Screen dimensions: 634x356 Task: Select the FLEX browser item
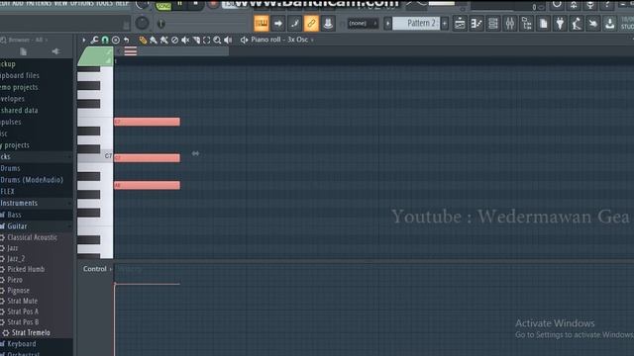pyautogui.click(x=7, y=191)
